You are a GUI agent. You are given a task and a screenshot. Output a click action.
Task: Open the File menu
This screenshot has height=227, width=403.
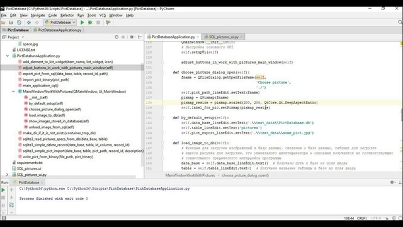click(4, 15)
